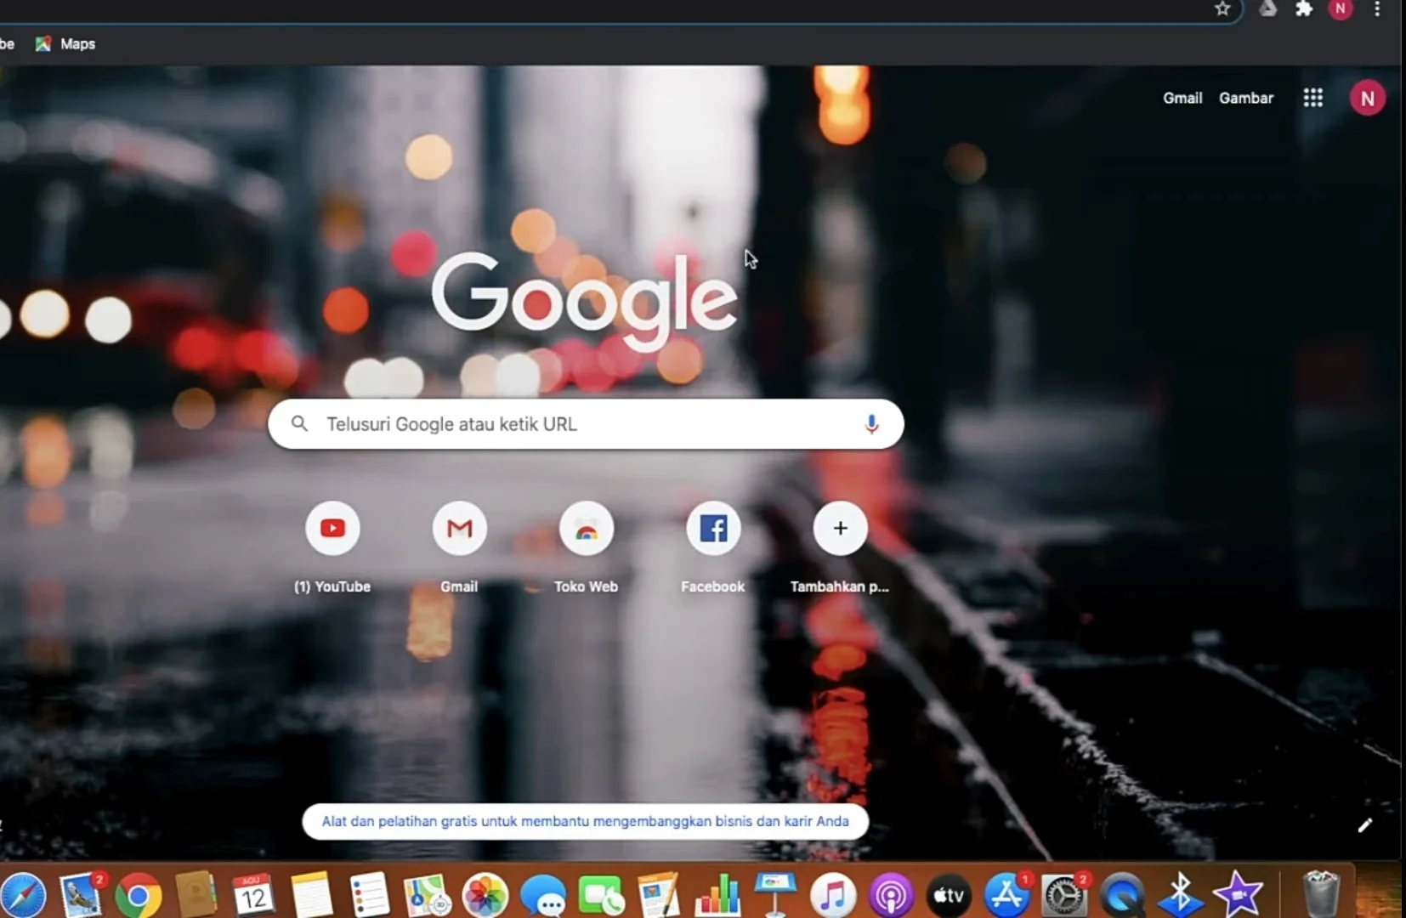Open the Google Drive extension icon
This screenshot has height=918, width=1406.
(x=1267, y=8)
